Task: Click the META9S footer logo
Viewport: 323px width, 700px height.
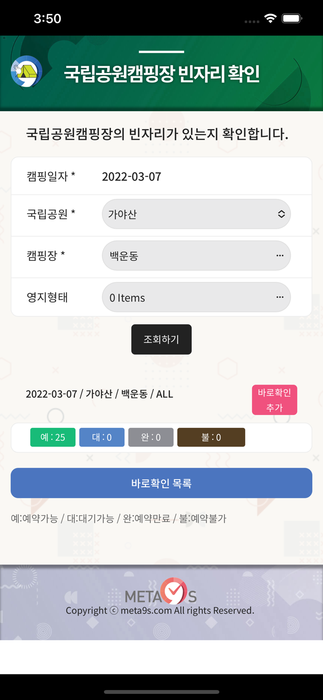Action: 161,594
